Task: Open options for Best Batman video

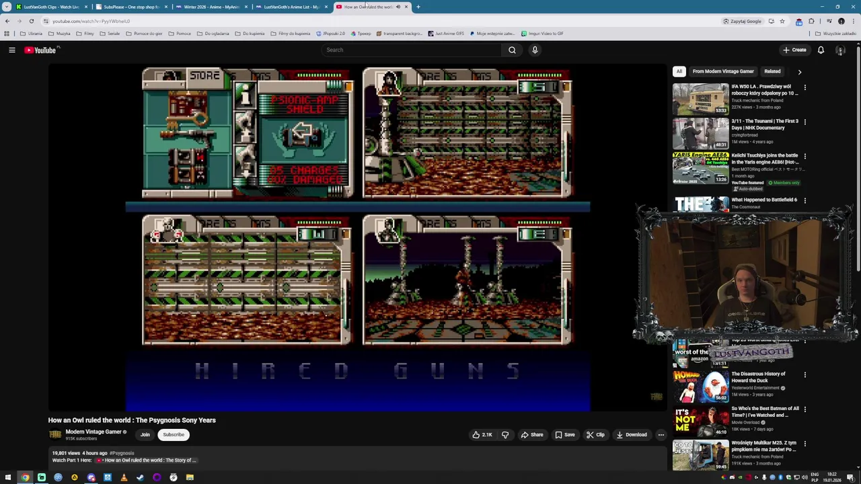Action: [x=804, y=409]
